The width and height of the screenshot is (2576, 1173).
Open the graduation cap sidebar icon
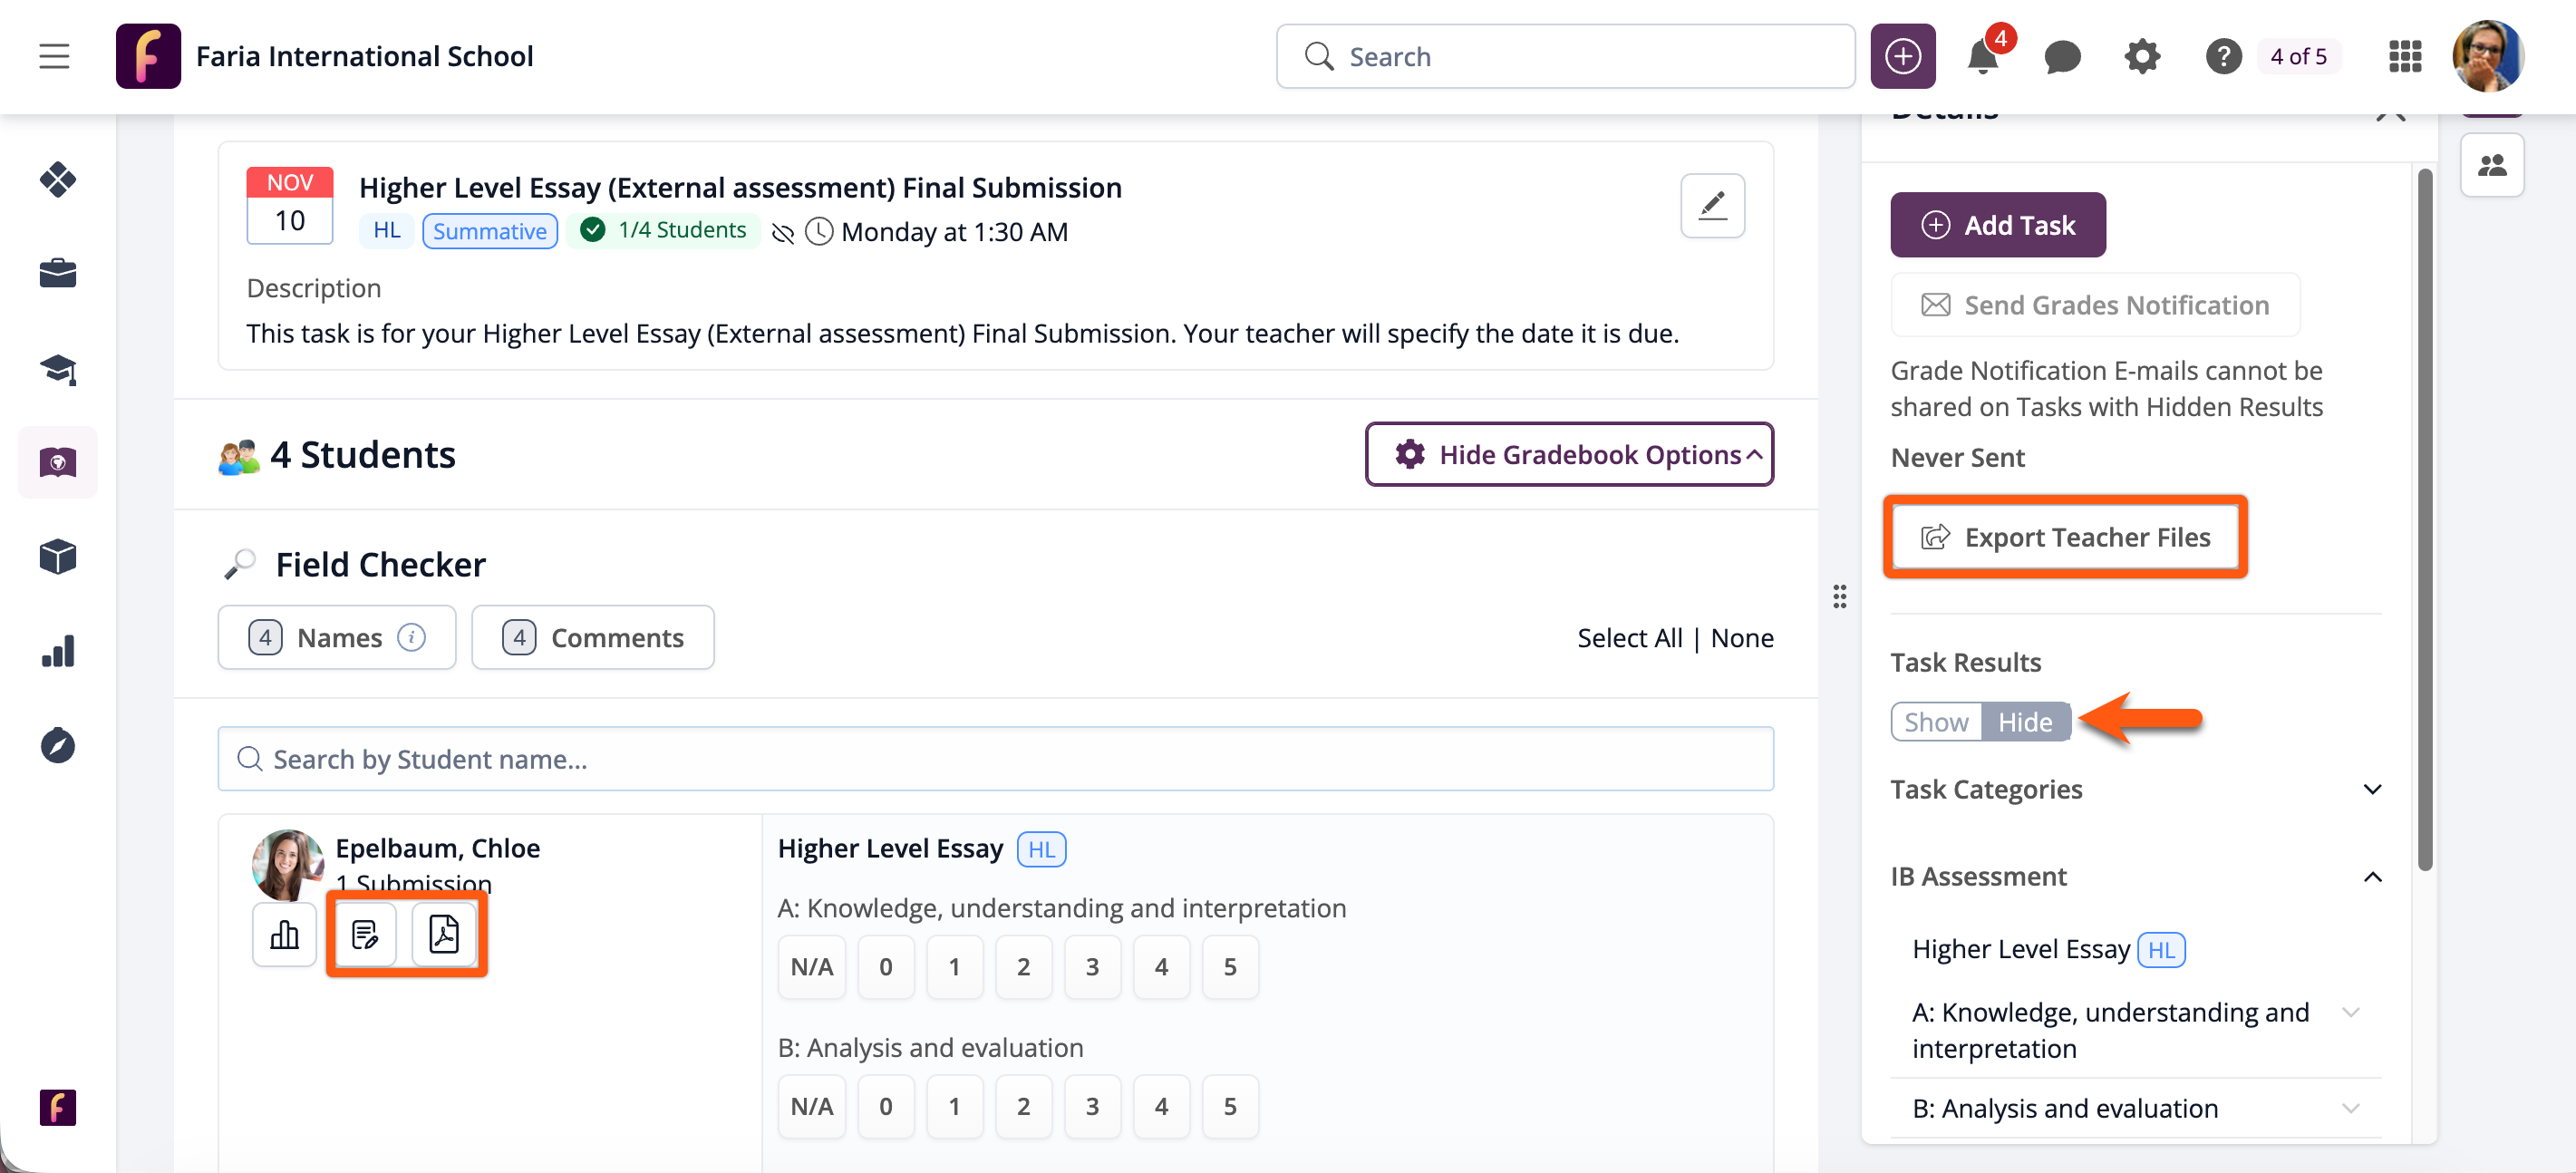click(58, 369)
